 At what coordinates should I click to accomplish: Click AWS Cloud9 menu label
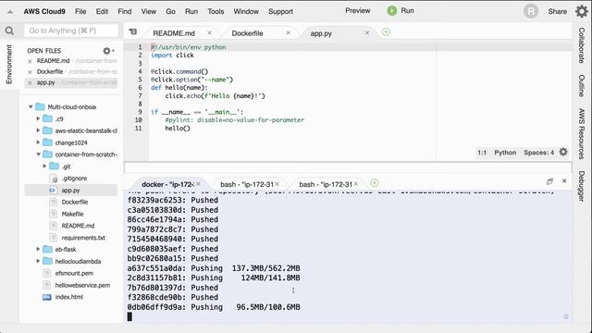[44, 11]
